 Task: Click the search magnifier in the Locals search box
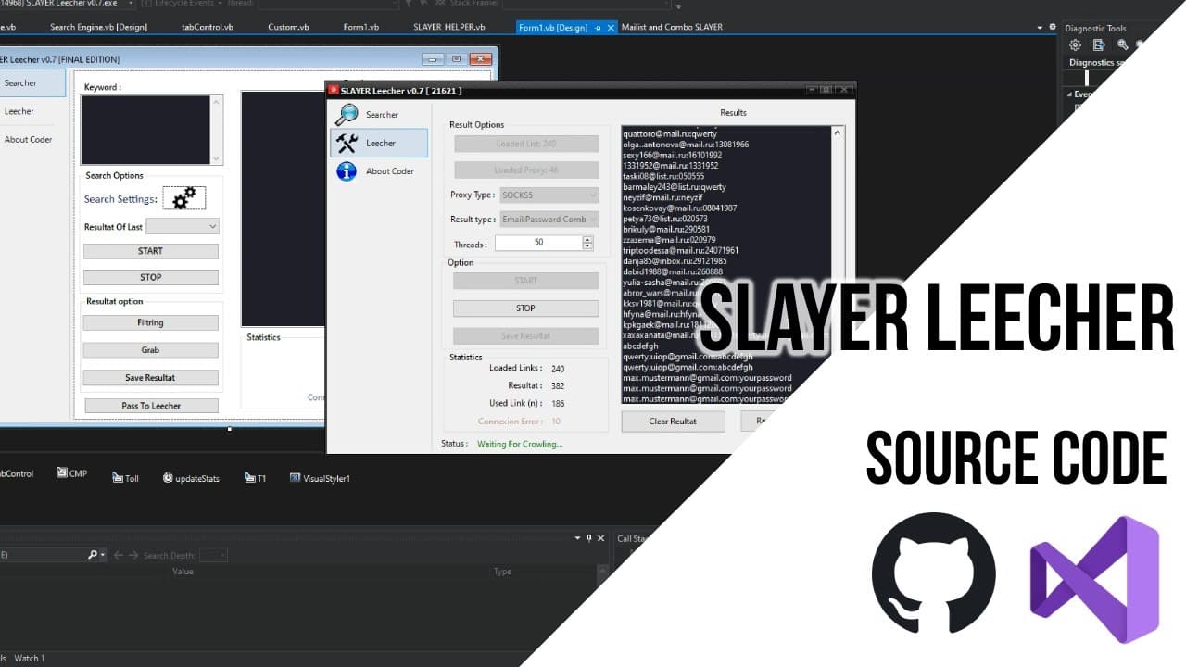(x=93, y=555)
